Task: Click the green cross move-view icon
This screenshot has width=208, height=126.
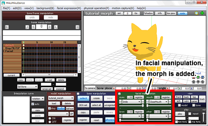Action: (x=202, y=13)
